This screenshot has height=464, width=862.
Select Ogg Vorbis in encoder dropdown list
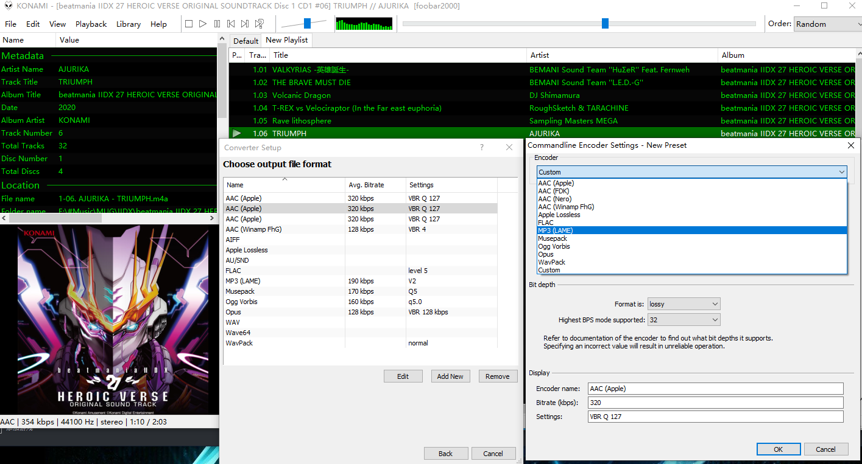[x=692, y=246]
